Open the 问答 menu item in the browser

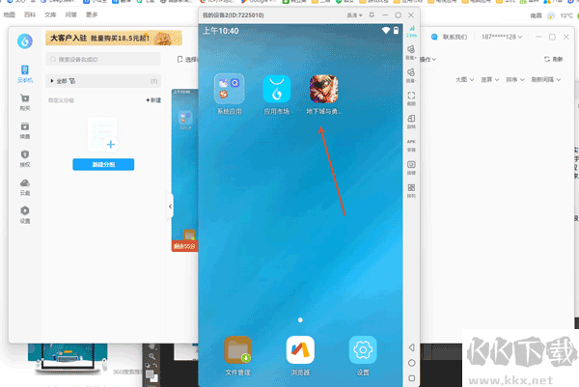point(70,14)
